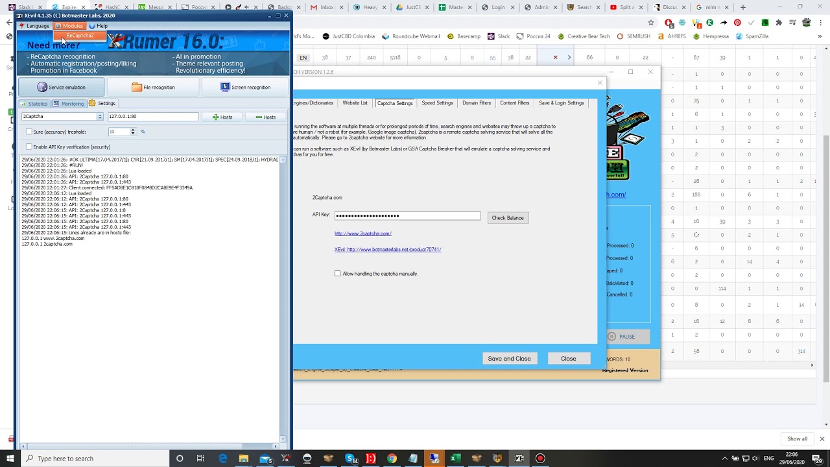Open the Domain Filters tab

tap(477, 103)
